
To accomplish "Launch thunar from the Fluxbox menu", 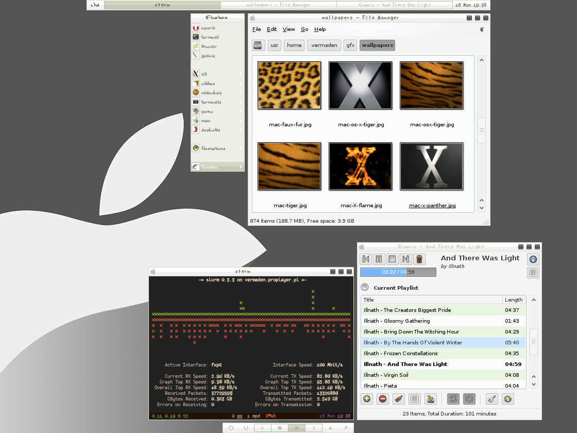I will click(217, 46).
